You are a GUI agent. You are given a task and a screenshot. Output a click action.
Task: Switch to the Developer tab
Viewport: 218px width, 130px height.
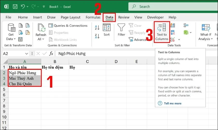pyautogui.click(x=155, y=17)
